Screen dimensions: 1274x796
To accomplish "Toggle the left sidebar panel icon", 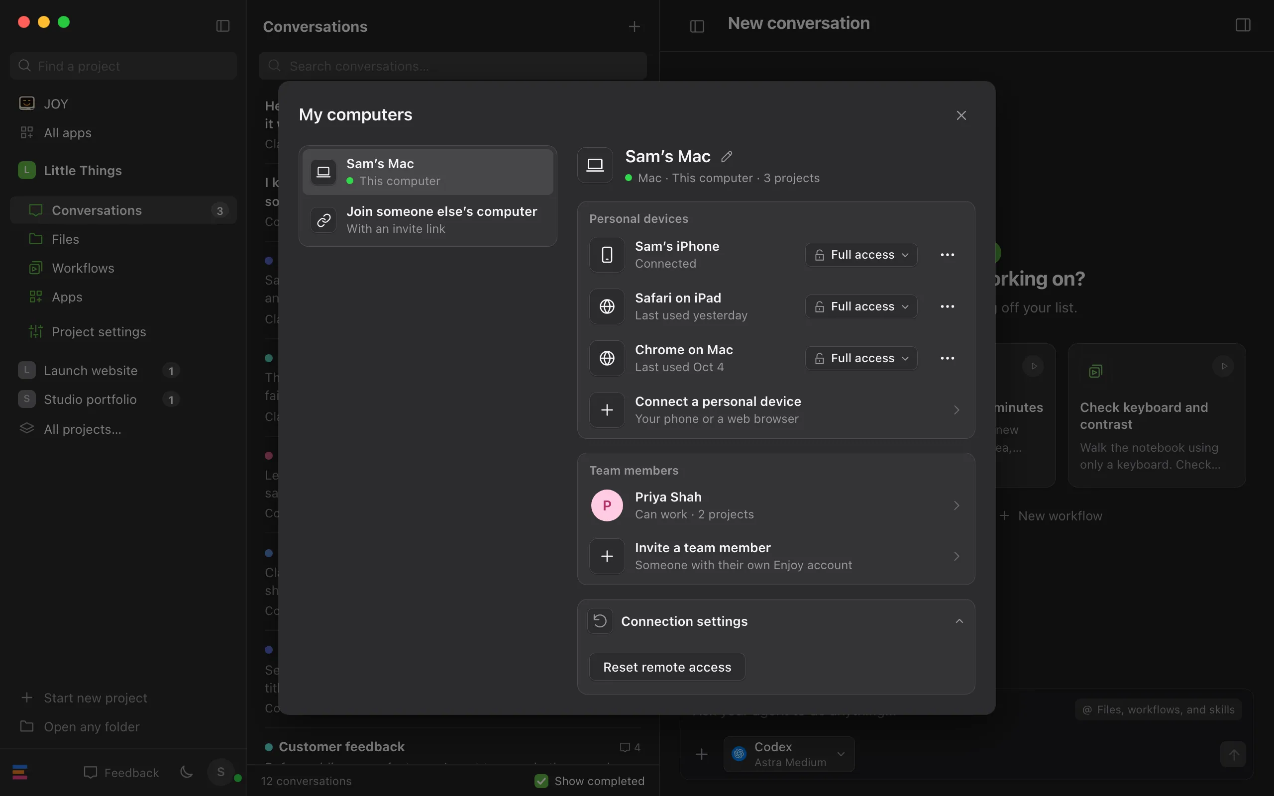I will click(222, 26).
